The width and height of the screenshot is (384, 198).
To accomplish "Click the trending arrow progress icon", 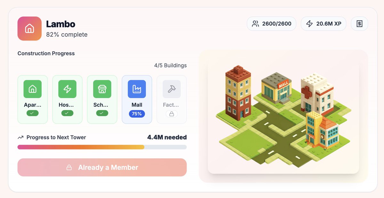I will (x=20, y=138).
